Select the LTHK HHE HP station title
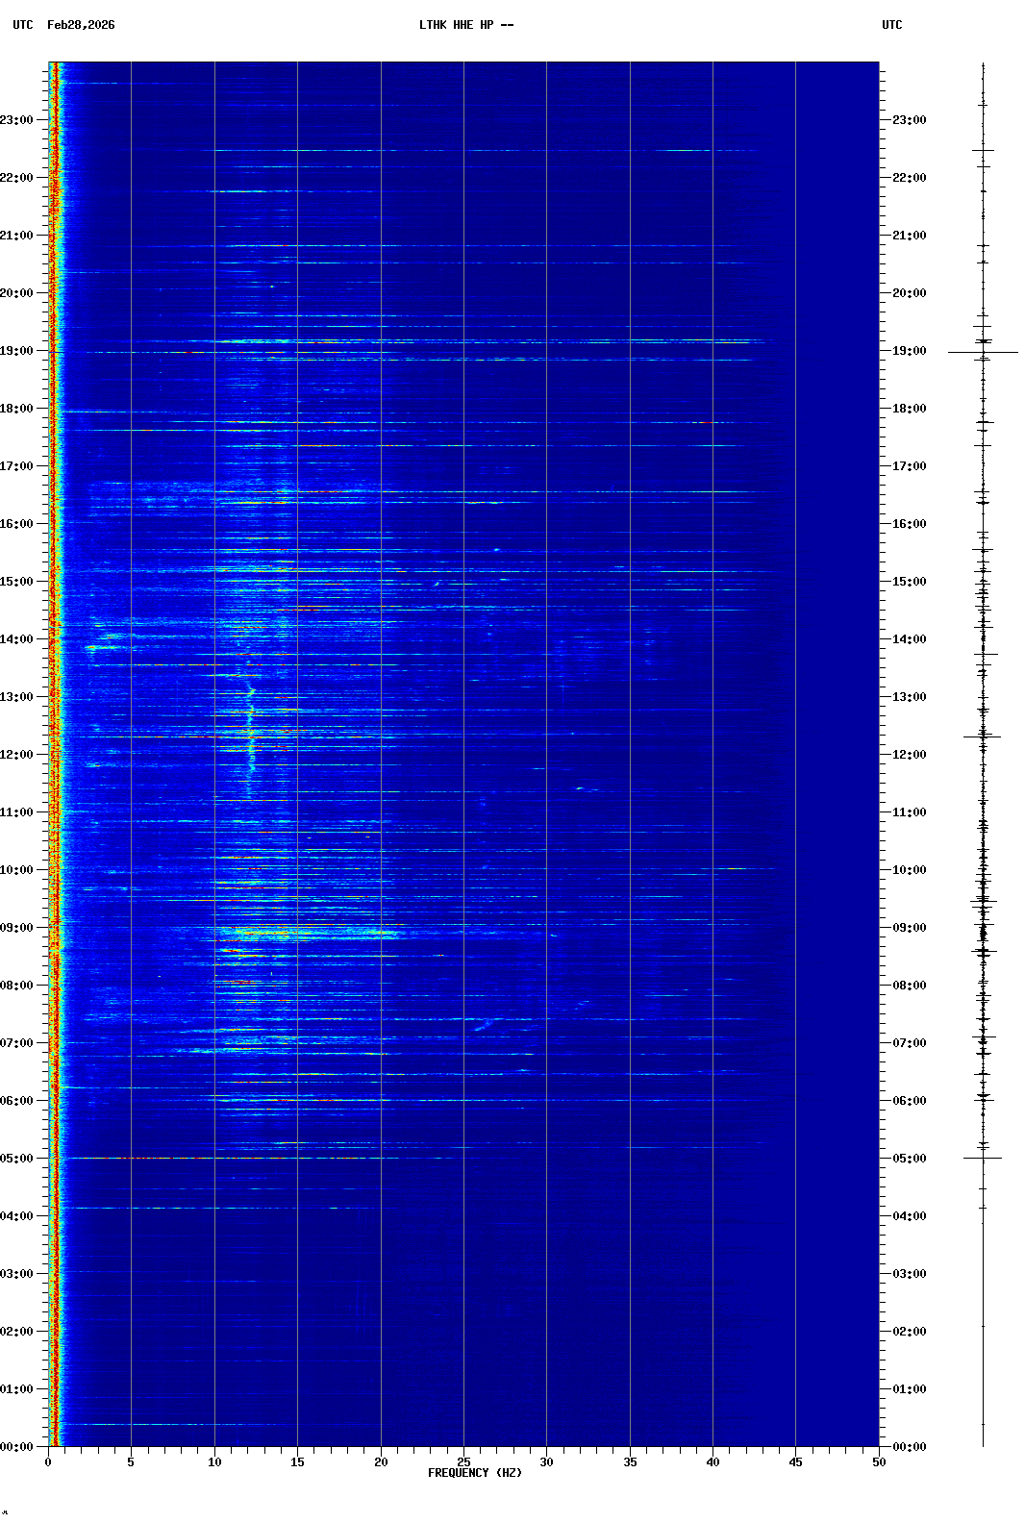Screen dimensions: 1025x1523 [465, 25]
